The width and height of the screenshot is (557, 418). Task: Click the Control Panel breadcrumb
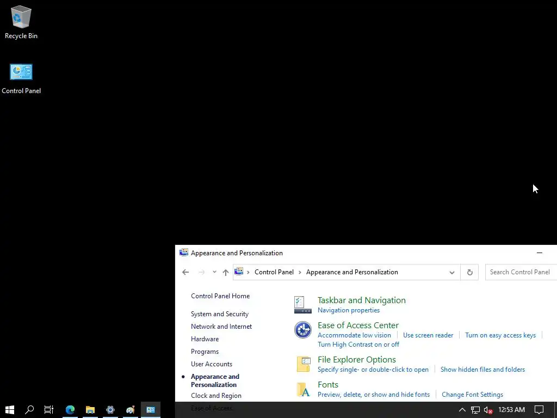tap(274, 272)
